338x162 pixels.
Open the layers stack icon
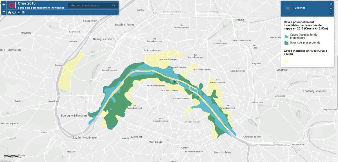pyautogui.click(x=23, y=12)
